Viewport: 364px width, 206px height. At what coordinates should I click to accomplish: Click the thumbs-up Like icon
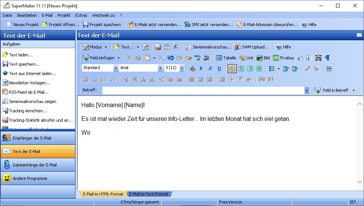tap(301, 58)
